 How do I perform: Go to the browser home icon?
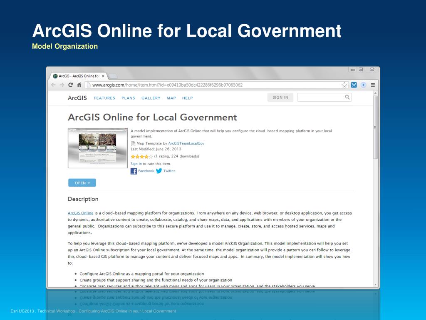pyautogui.click(x=79, y=85)
